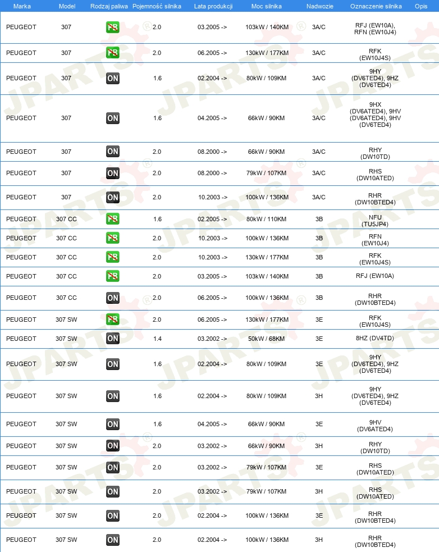
Task: Click the Oznaczenie silnika column header
Action: tap(376, 6)
